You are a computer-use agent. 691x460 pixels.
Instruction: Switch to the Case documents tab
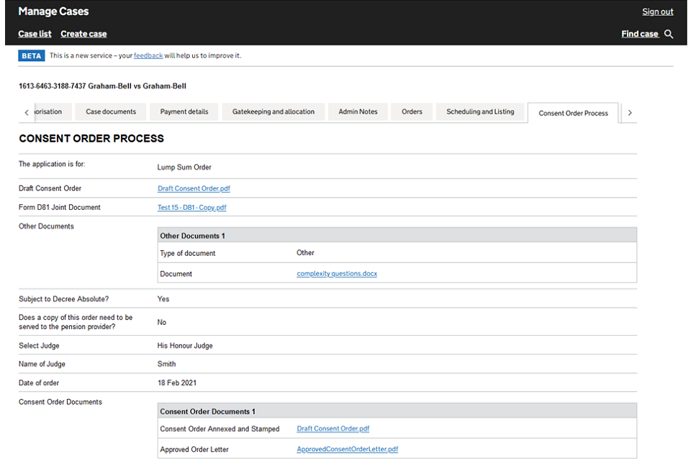coord(111,112)
